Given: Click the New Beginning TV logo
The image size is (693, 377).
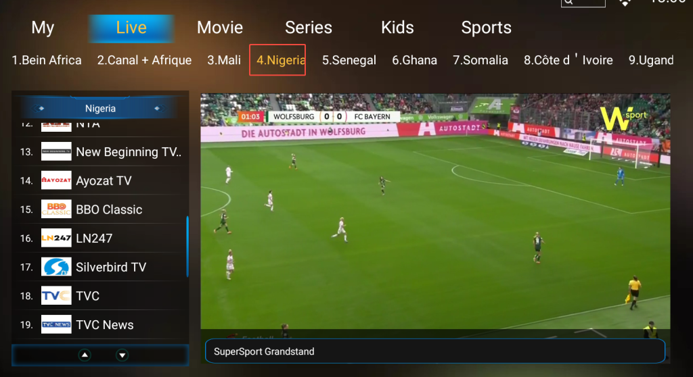Looking at the screenshot, I should tap(56, 151).
